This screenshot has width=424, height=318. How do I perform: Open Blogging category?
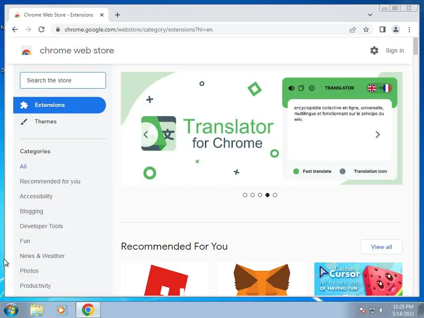[x=31, y=211]
